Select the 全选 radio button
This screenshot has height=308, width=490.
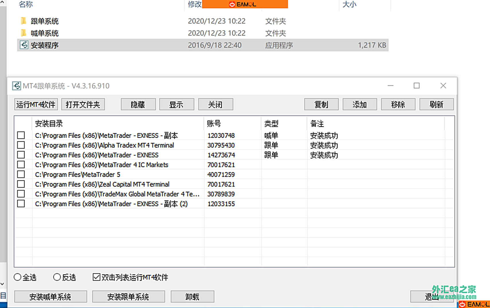[17, 277]
